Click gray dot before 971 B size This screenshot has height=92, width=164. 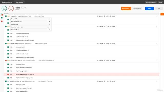(x=111, y=61)
